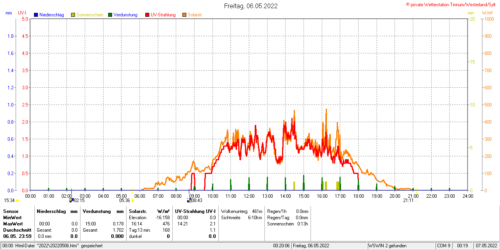Click the red UV-Strahlung legend swatch
The height and width of the screenshot is (250, 500).
[147, 15]
